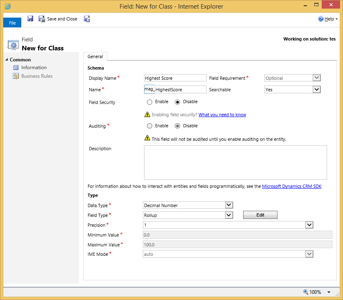The height and width of the screenshot is (300, 343).
Task: Open the File menu
Action: [12, 23]
